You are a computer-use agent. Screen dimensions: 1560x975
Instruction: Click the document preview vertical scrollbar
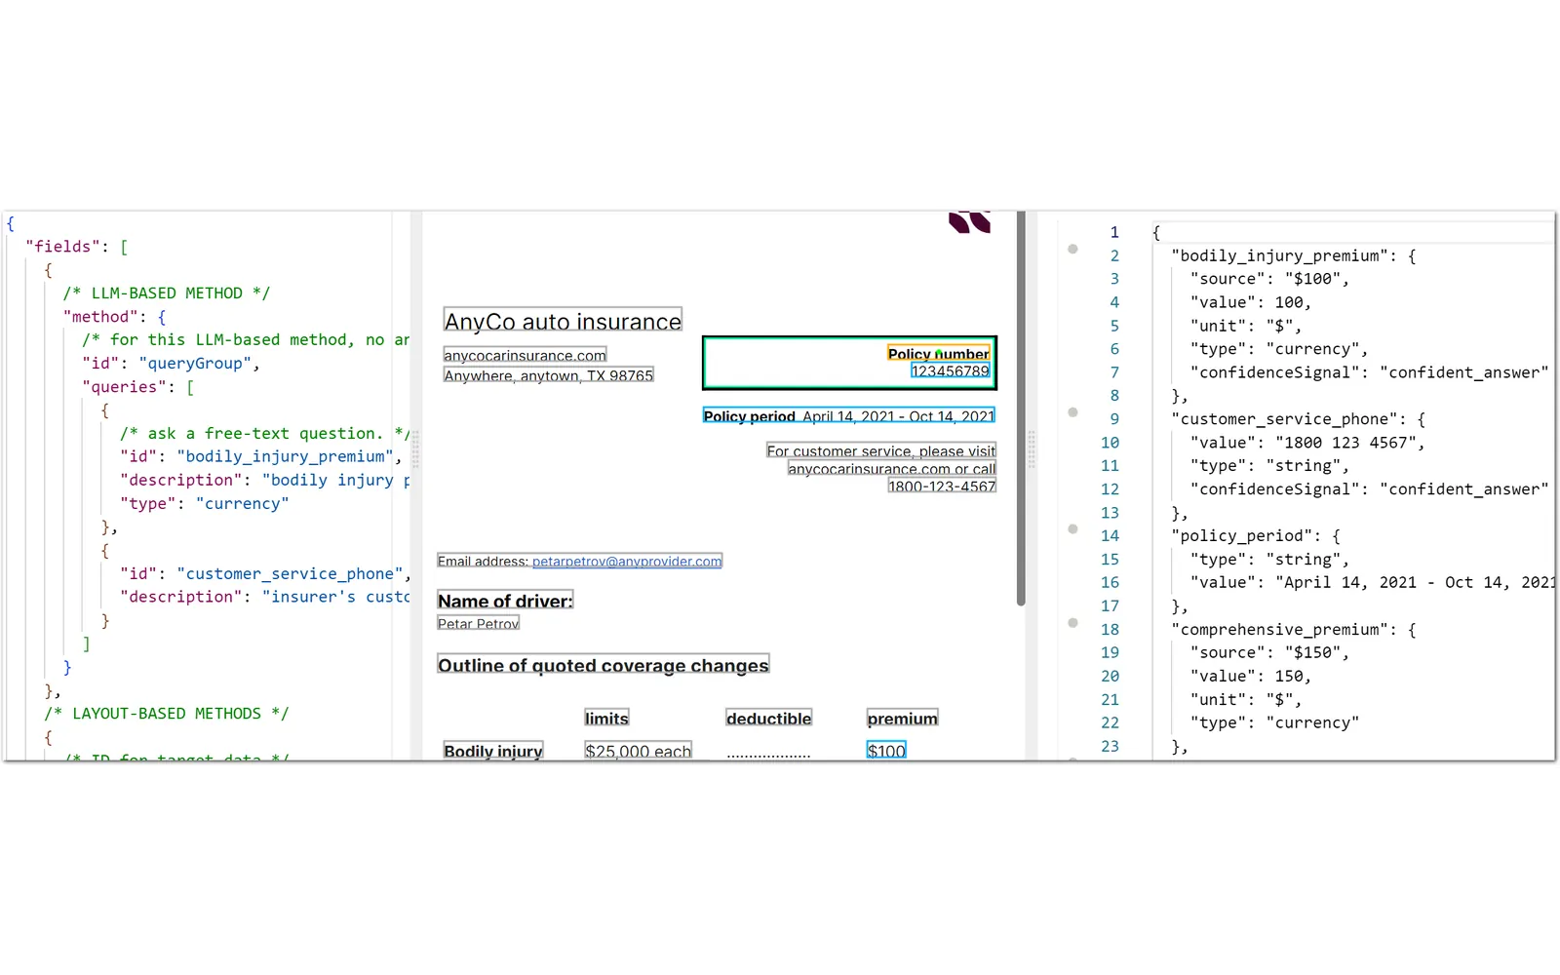tap(1021, 408)
